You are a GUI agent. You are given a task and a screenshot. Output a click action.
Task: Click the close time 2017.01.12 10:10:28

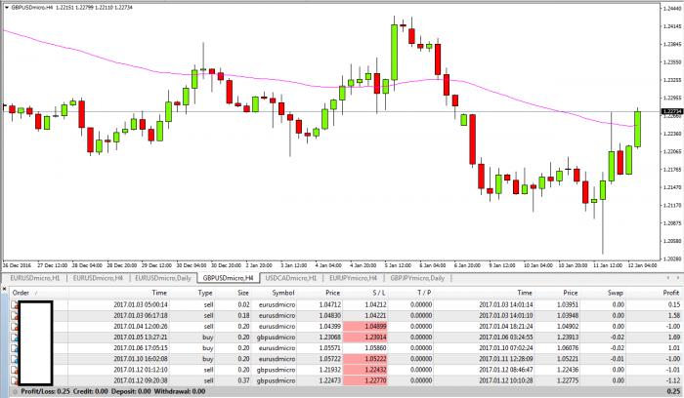[506, 380]
